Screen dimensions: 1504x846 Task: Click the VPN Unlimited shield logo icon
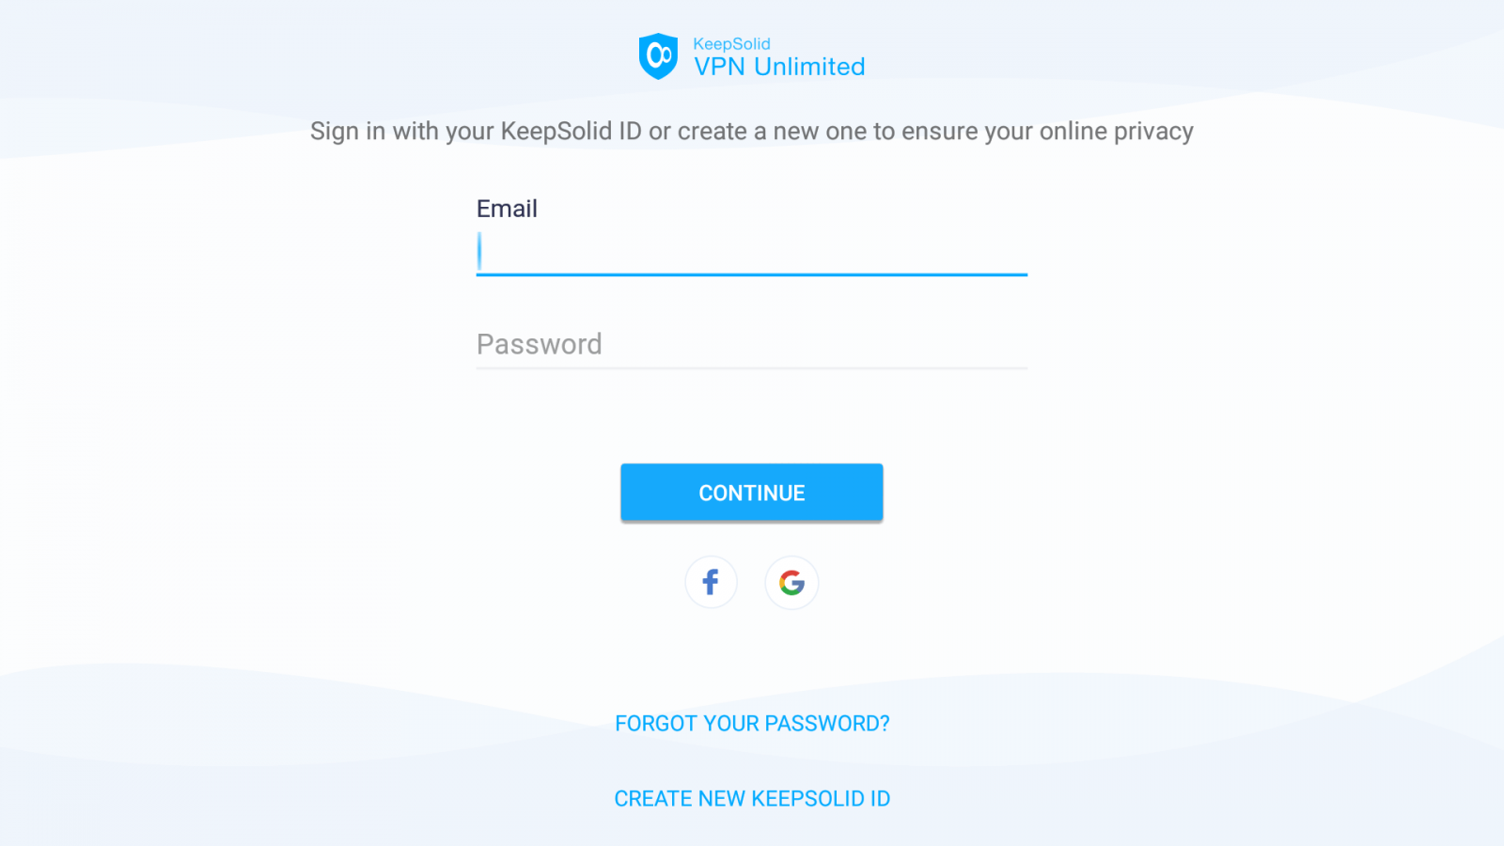coord(658,56)
